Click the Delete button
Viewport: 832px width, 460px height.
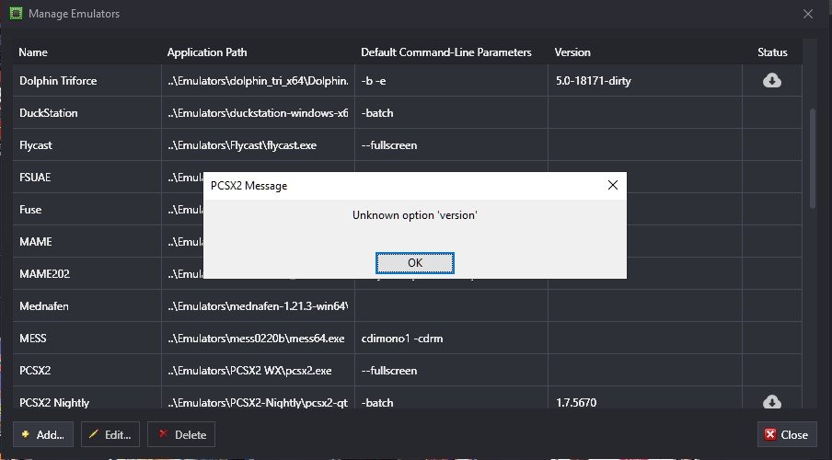pyautogui.click(x=181, y=434)
